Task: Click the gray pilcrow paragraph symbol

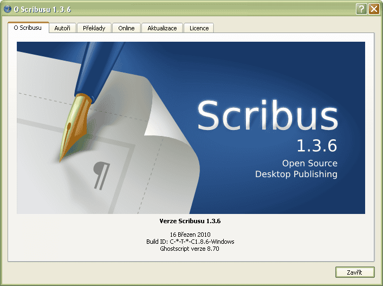Action: [x=101, y=174]
